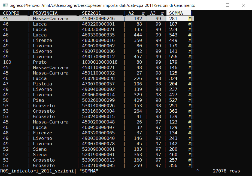Click the SEZ2011 column header
252x176 pixels.
tap(92, 13)
